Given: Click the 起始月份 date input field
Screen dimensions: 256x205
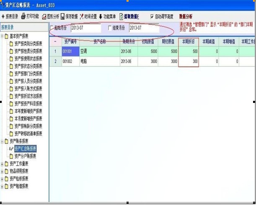Looking at the screenshot, I should coord(85,28).
